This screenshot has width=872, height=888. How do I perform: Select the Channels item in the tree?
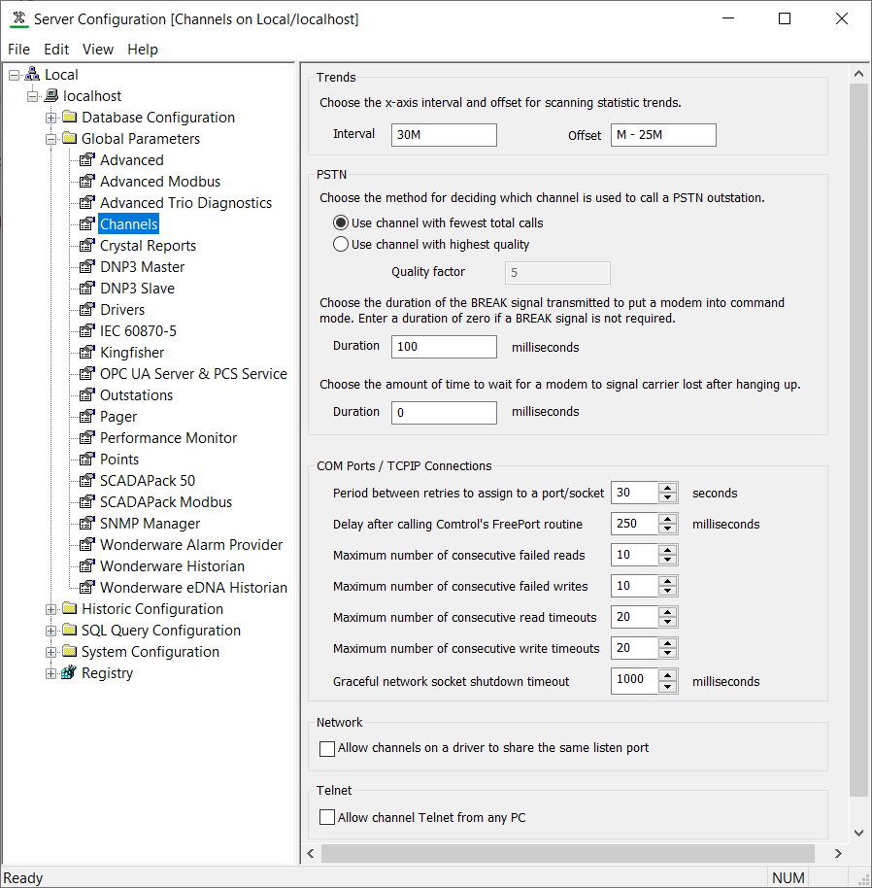click(x=128, y=223)
